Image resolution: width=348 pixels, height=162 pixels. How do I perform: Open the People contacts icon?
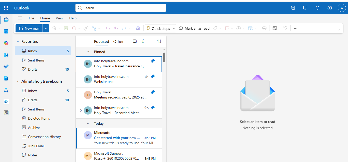click(x=6, y=55)
